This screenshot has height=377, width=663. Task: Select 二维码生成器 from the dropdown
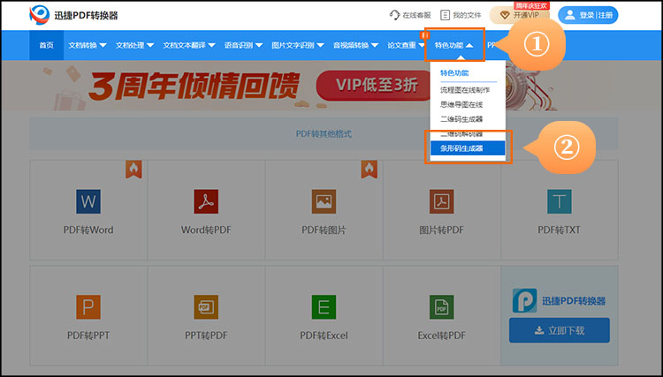click(x=461, y=119)
